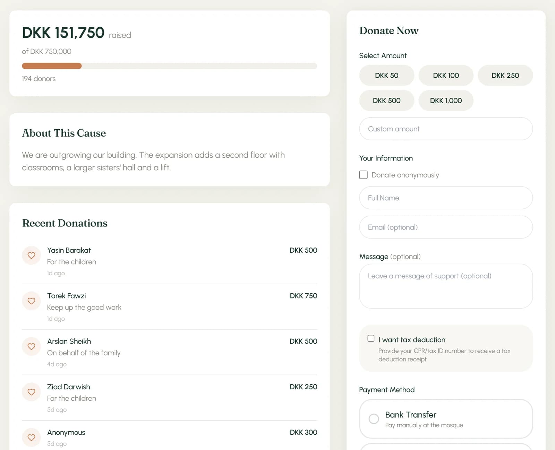Focus the Custom amount input field

(446, 129)
